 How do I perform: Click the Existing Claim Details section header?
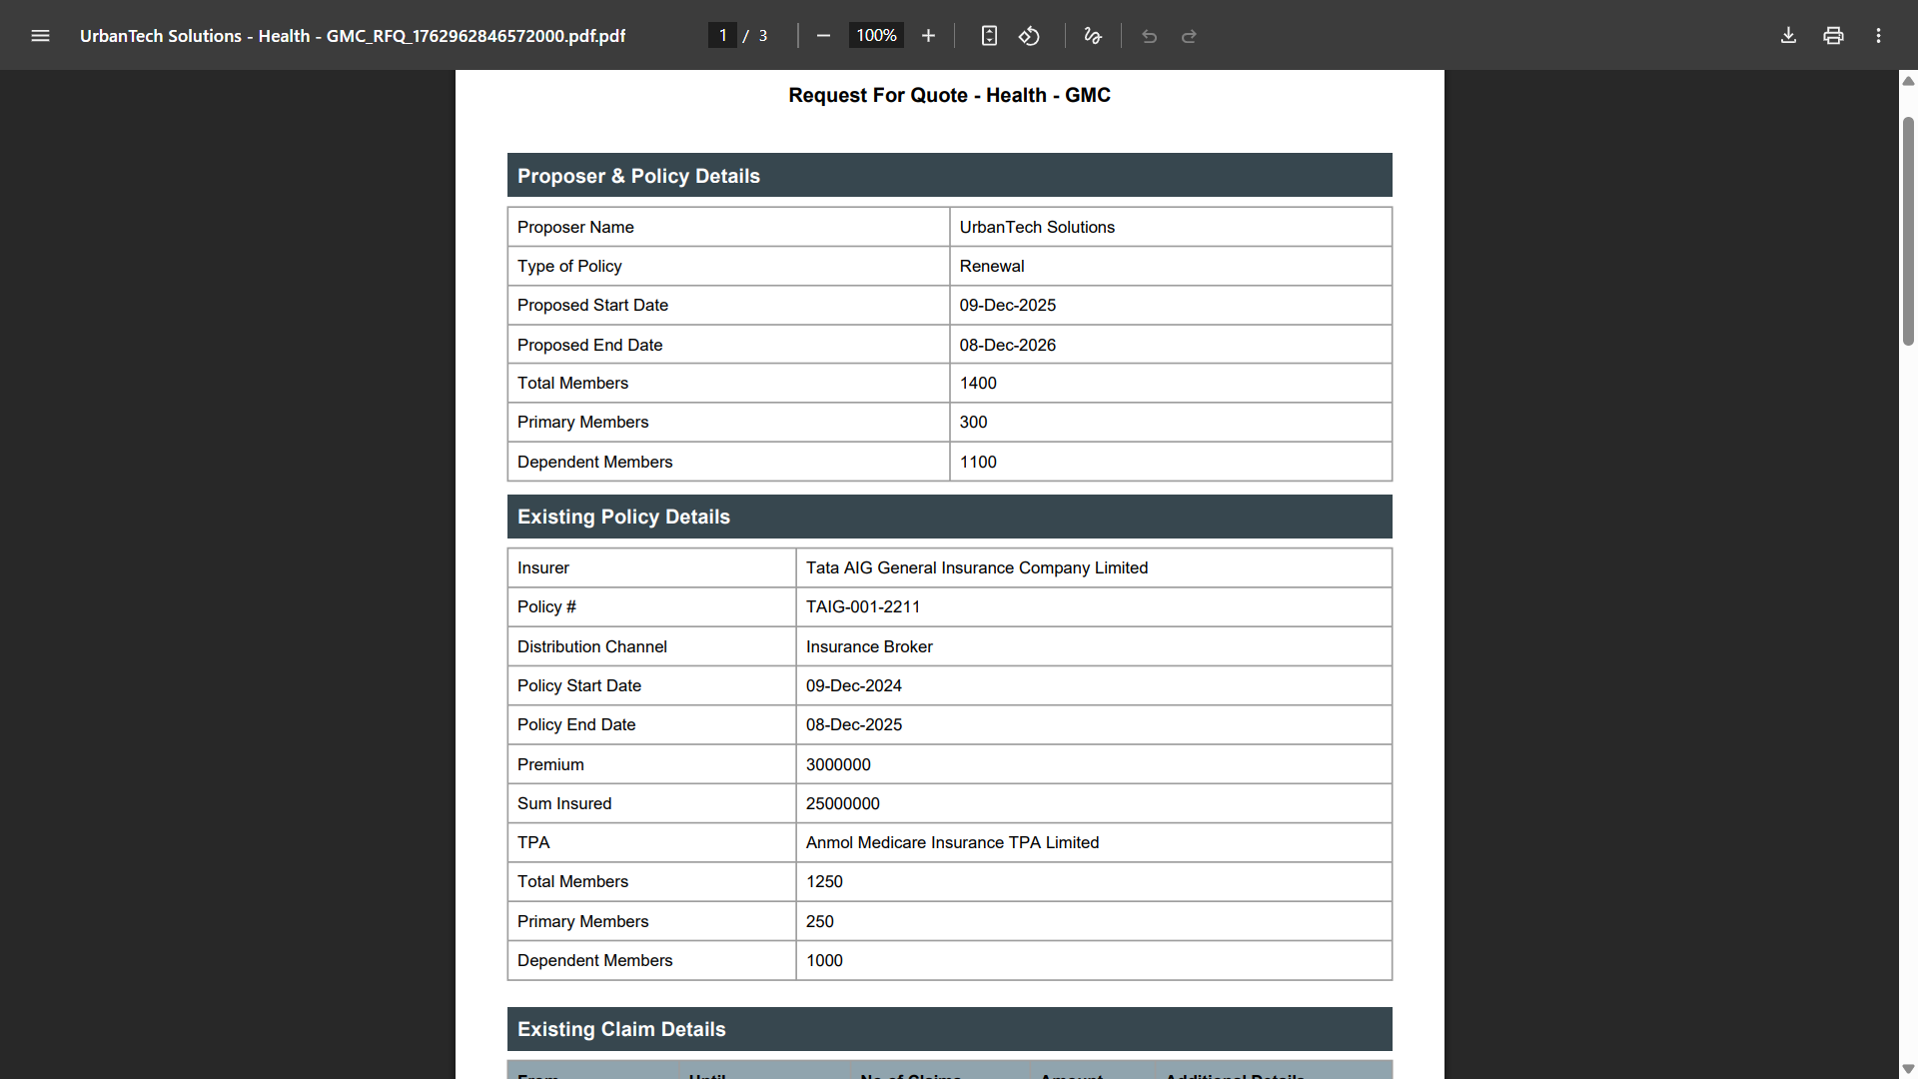click(x=621, y=1029)
